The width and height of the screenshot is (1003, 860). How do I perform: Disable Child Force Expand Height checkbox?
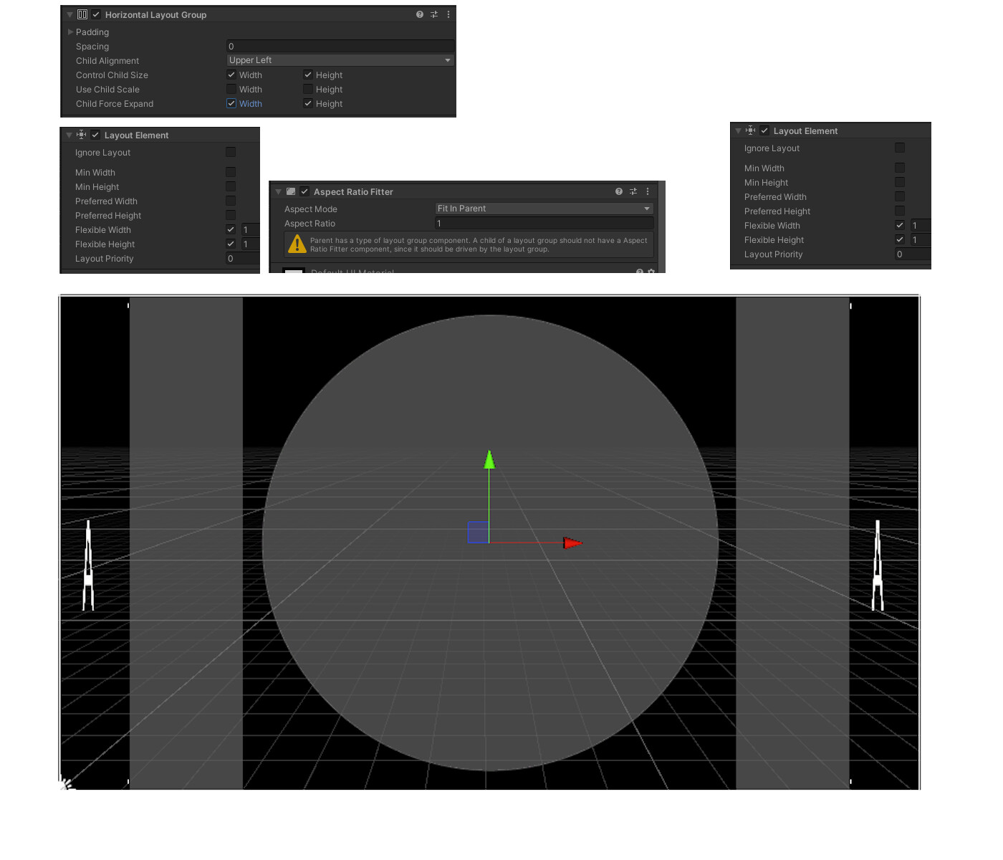point(307,103)
